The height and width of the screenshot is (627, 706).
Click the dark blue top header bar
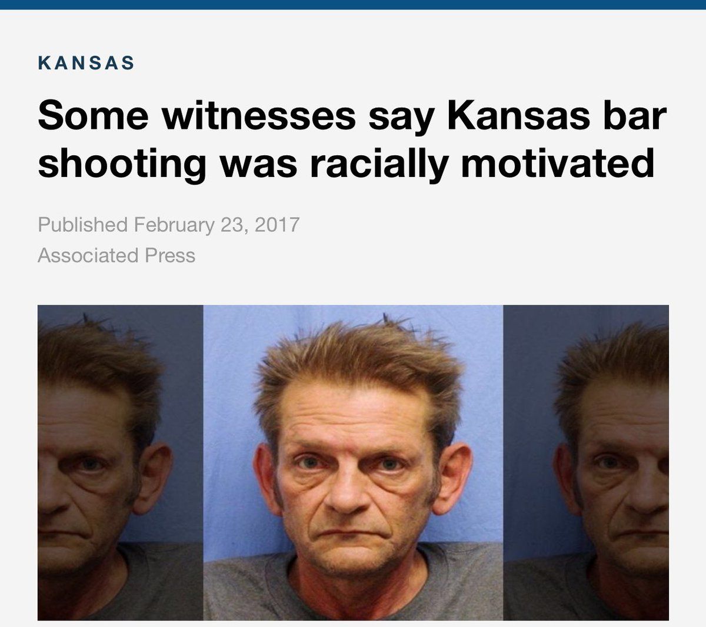coord(353,5)
